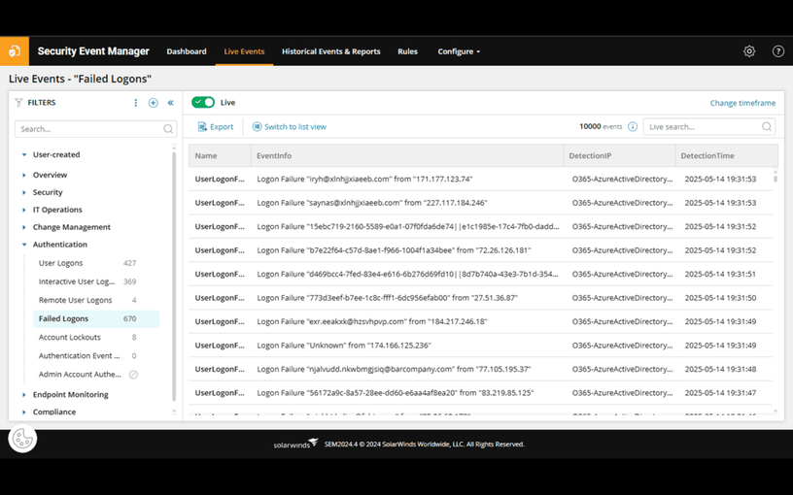This screenshot has height=495, width=793.
Task: Click the disabled icon beside Admin Account Authe...
Action: click(133, 375)
